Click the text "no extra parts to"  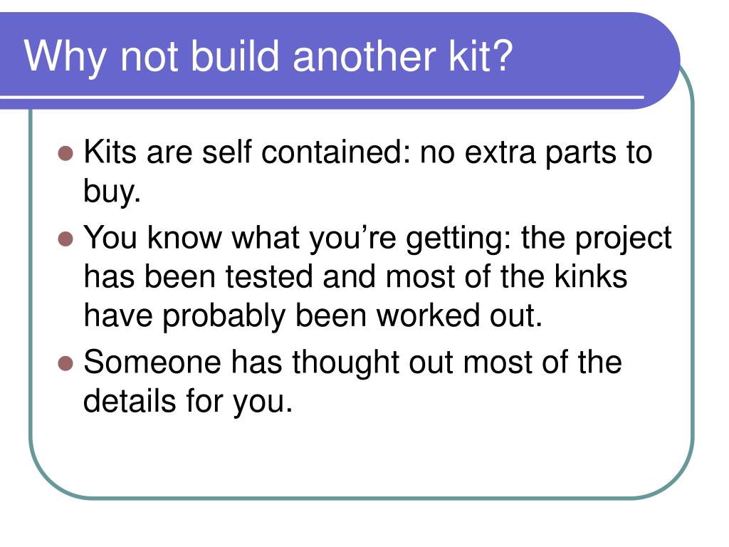tap(536, 152)
